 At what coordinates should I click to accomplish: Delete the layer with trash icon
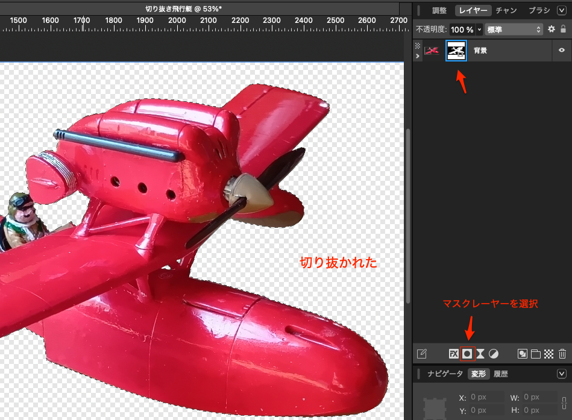pos(562,354)
